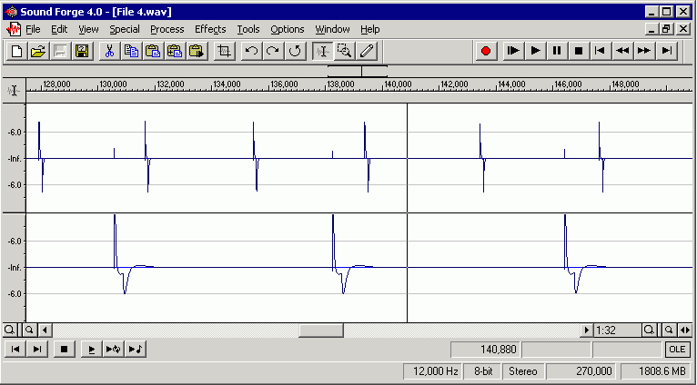
Task: Click the scrollbar left arrow
Action: click(x=45, y=330)
